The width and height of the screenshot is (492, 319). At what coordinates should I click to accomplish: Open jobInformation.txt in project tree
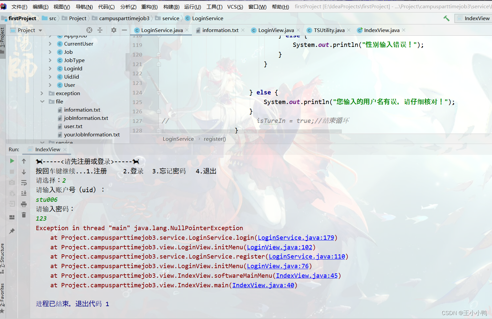click(x=86, y=118)
